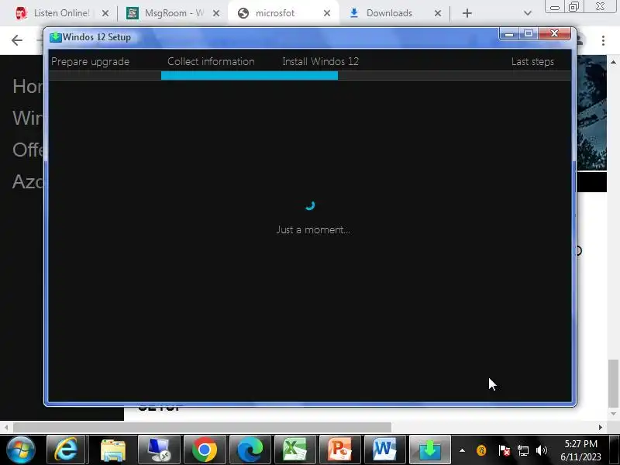Restore down the Chrome window
620x465 pixels.
click(x=573, y=7)
